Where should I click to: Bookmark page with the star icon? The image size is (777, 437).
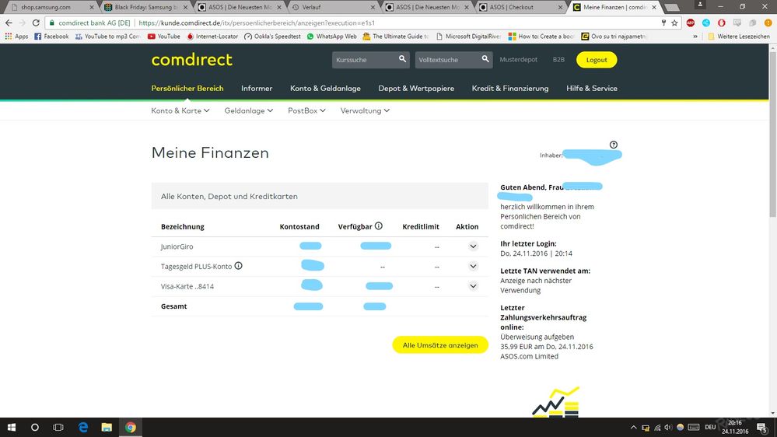675,23
